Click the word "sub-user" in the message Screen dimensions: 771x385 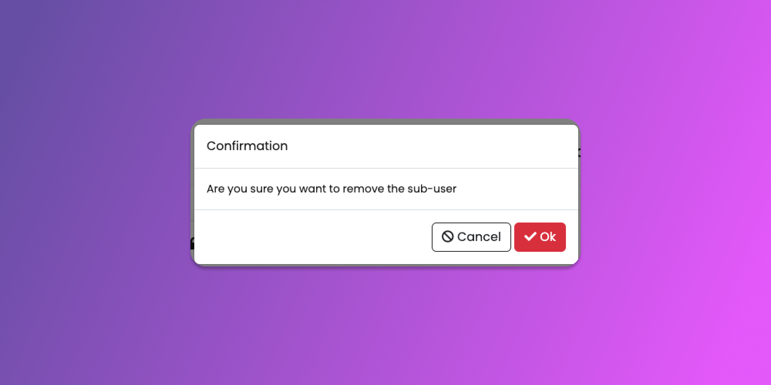click(x=432, y=189)
